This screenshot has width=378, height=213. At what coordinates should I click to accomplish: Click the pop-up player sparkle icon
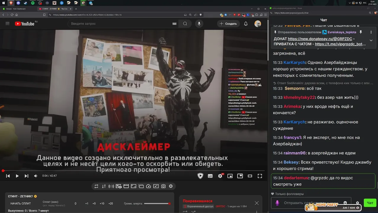pos(156,186)
